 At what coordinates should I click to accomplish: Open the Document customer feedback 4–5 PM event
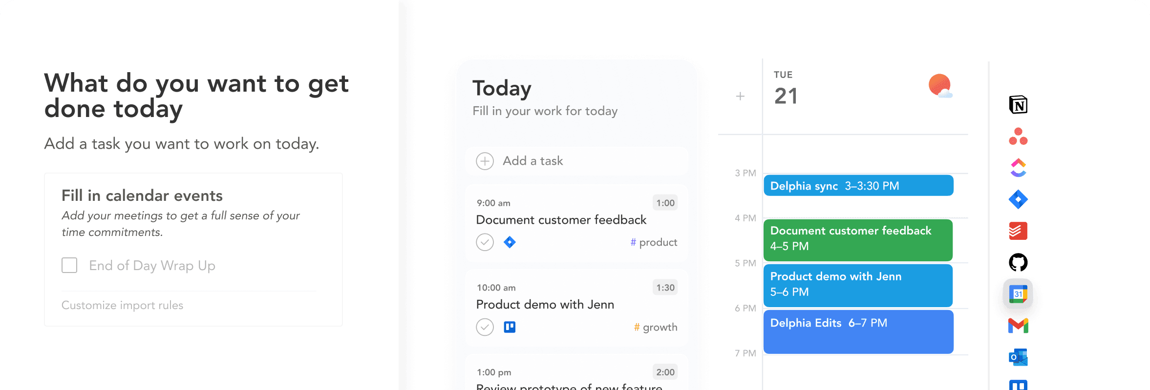pos(858,240)
